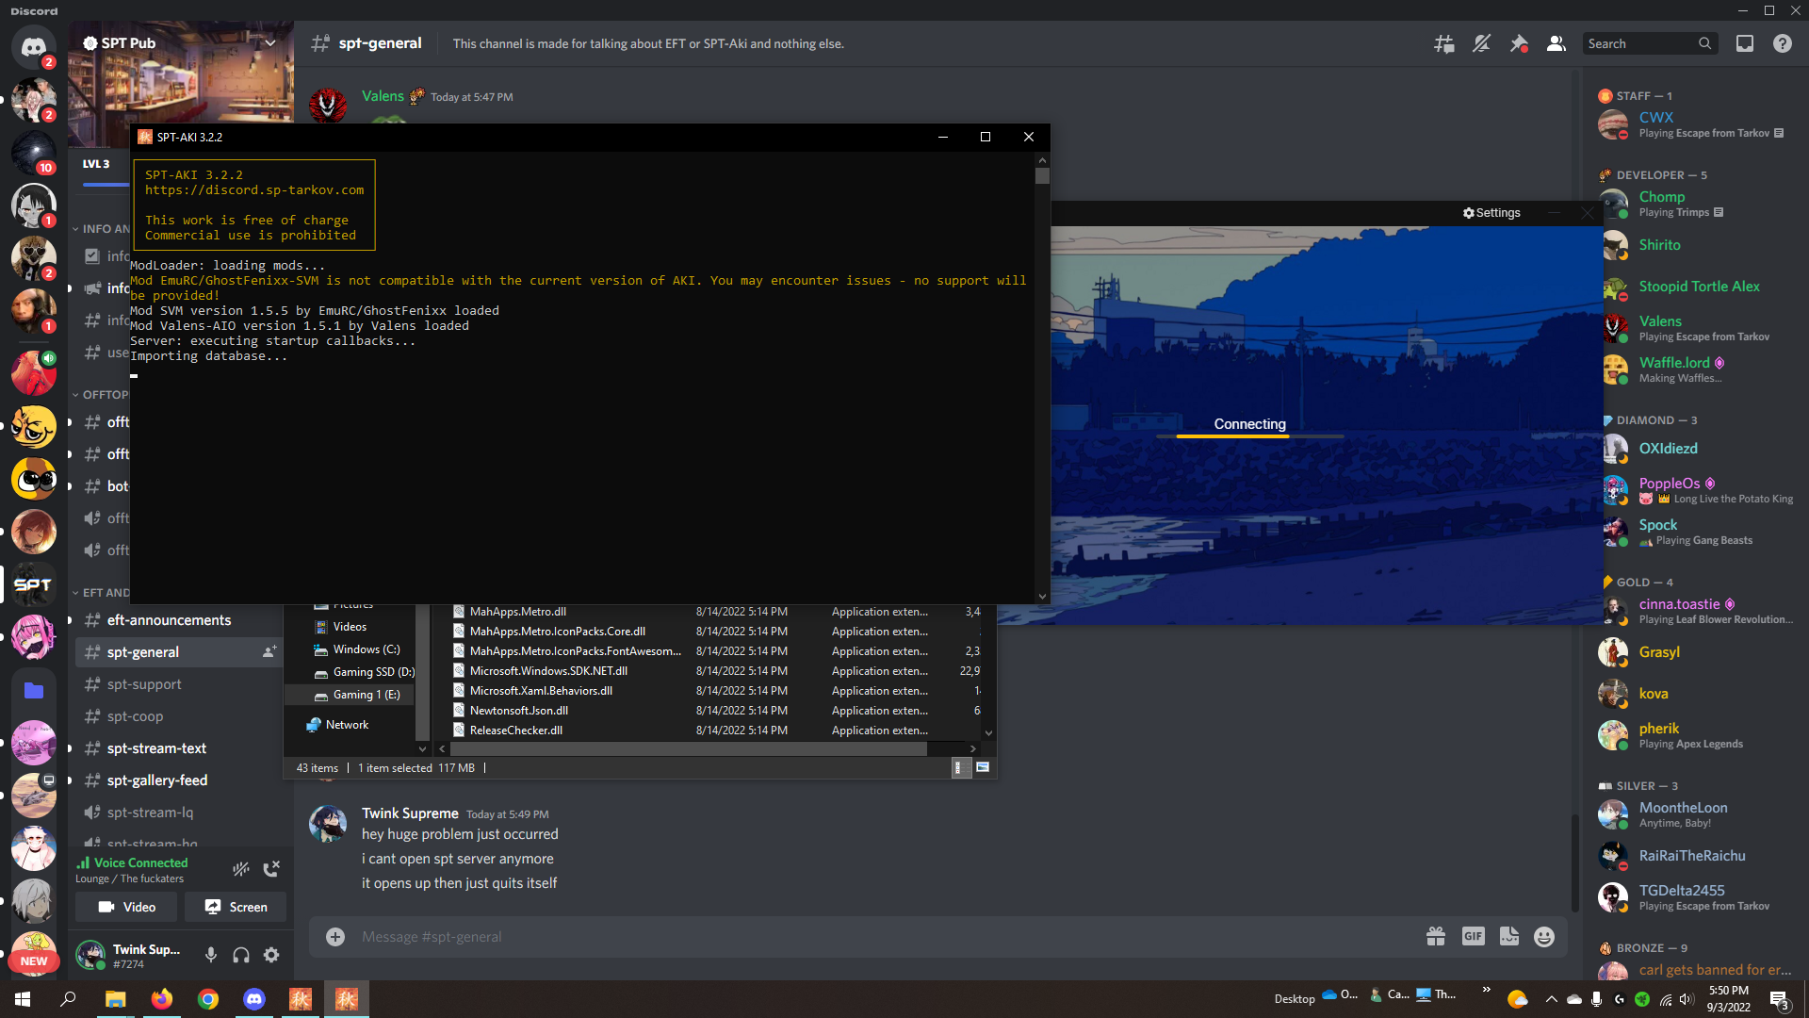Open the SPT Pub server dropdown
Screen dimensions: 1809x1018
point(270,43)
